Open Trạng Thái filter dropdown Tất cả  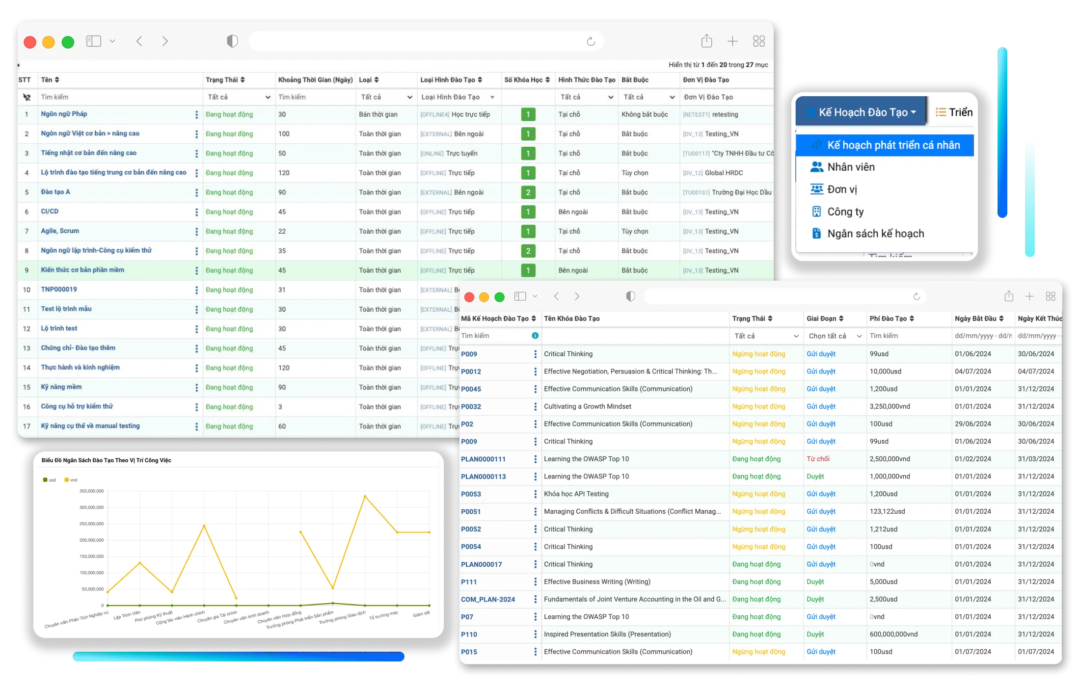pyautogui.click(x=239, y=97)
